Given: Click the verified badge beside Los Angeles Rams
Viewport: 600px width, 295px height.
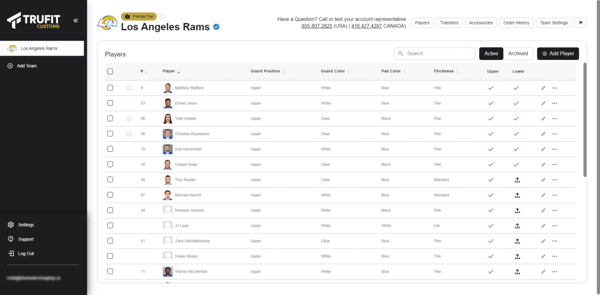Looking at the screenshot, I should [x=216, y=27].
